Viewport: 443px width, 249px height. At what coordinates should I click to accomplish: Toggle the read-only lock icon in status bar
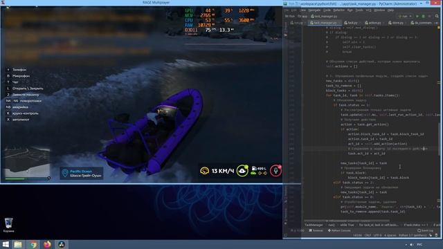pyautogui.click(x=431, y=235)
